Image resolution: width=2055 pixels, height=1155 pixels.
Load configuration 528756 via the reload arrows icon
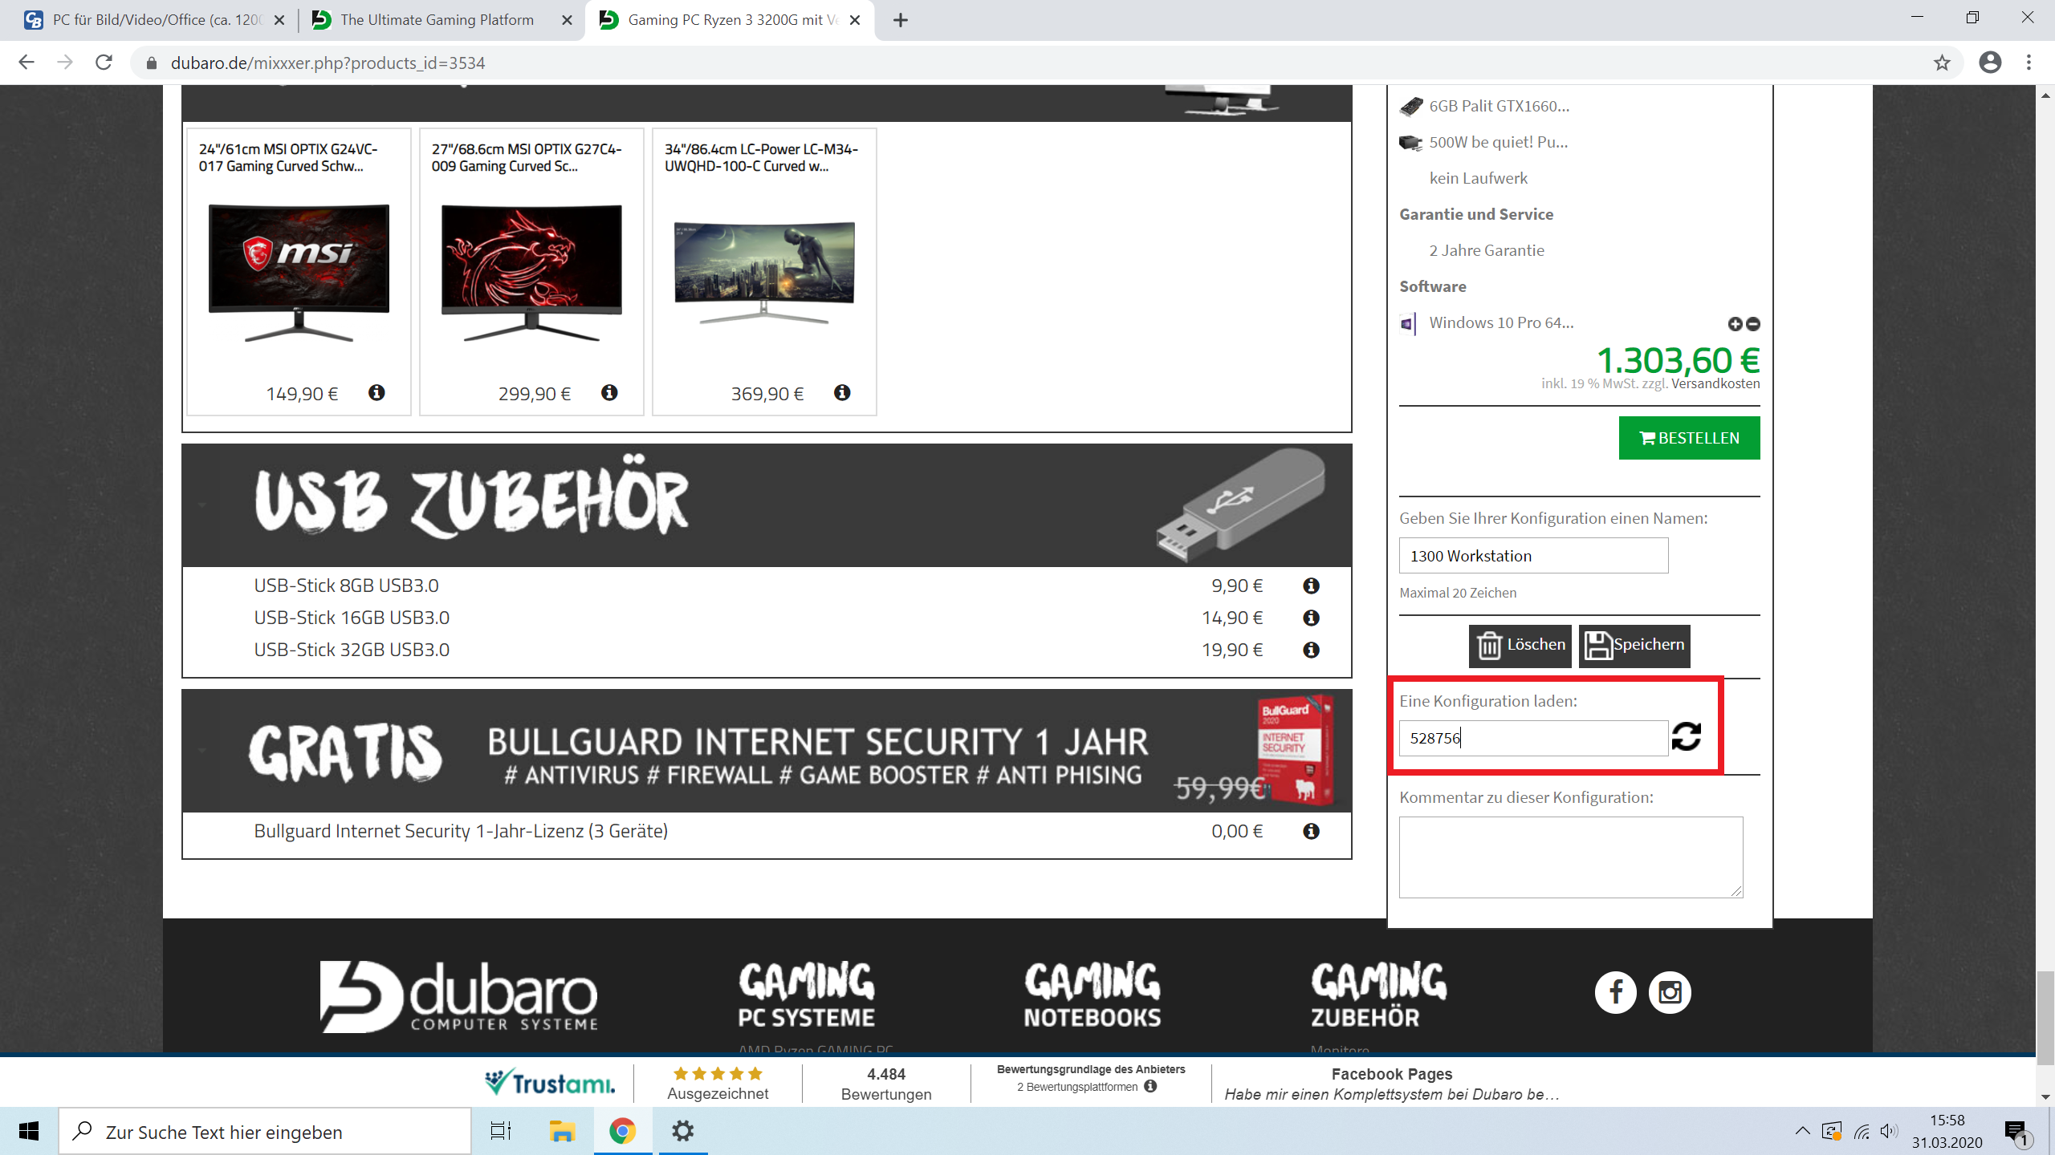pyautogui.click(x=1686, y=737)
